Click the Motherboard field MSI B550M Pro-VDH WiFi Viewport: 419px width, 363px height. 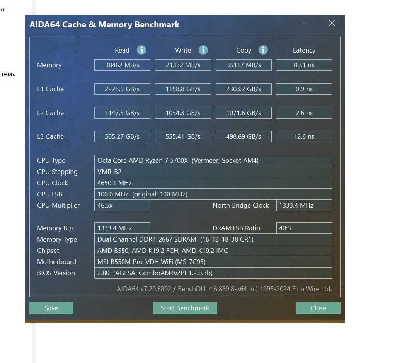(x=213, y=262)
